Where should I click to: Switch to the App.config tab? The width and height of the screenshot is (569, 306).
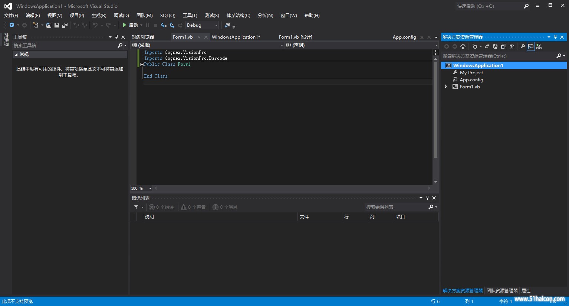pyautogui.click(x=404, y=37)
